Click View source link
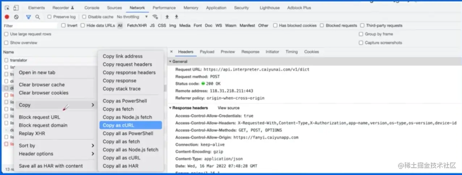The height and width of the screenshot is (175, 462). (x=228, y=108)
